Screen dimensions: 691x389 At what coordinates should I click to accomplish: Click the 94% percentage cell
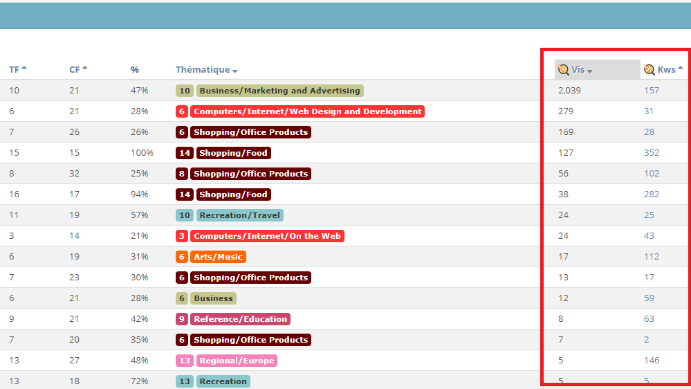[139, 194]
